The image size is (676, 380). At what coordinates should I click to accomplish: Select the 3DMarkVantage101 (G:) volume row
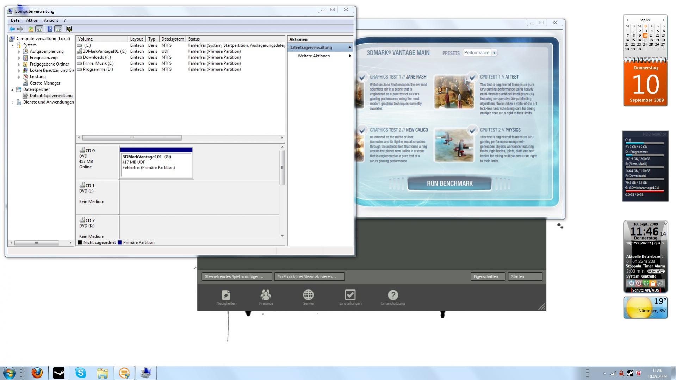180,51
